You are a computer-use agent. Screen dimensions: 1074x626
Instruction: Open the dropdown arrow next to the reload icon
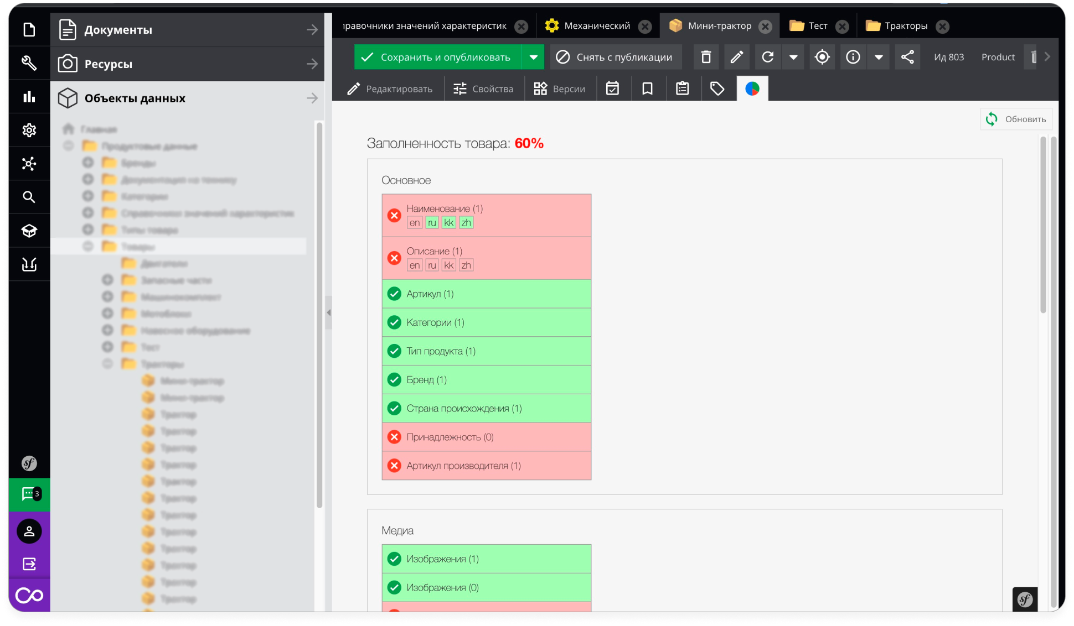[793, 57]
